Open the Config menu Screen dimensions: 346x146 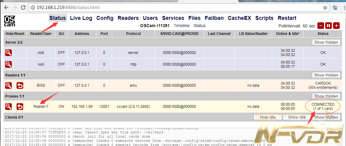[x=105, y=18]
